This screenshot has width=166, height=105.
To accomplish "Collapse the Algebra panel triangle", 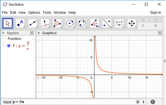I will pyautogui.click(x=3, y=33).
